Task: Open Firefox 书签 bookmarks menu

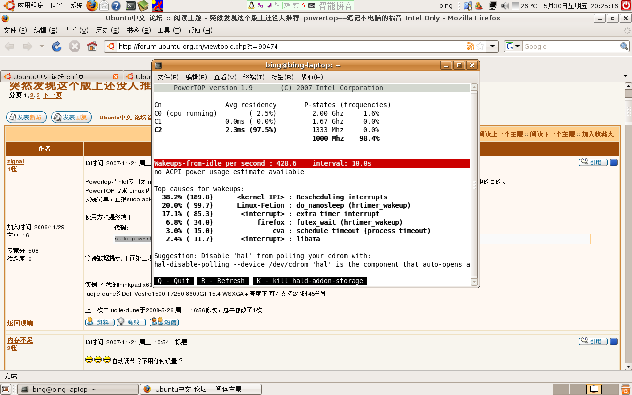Action: (x=139, y=30)
